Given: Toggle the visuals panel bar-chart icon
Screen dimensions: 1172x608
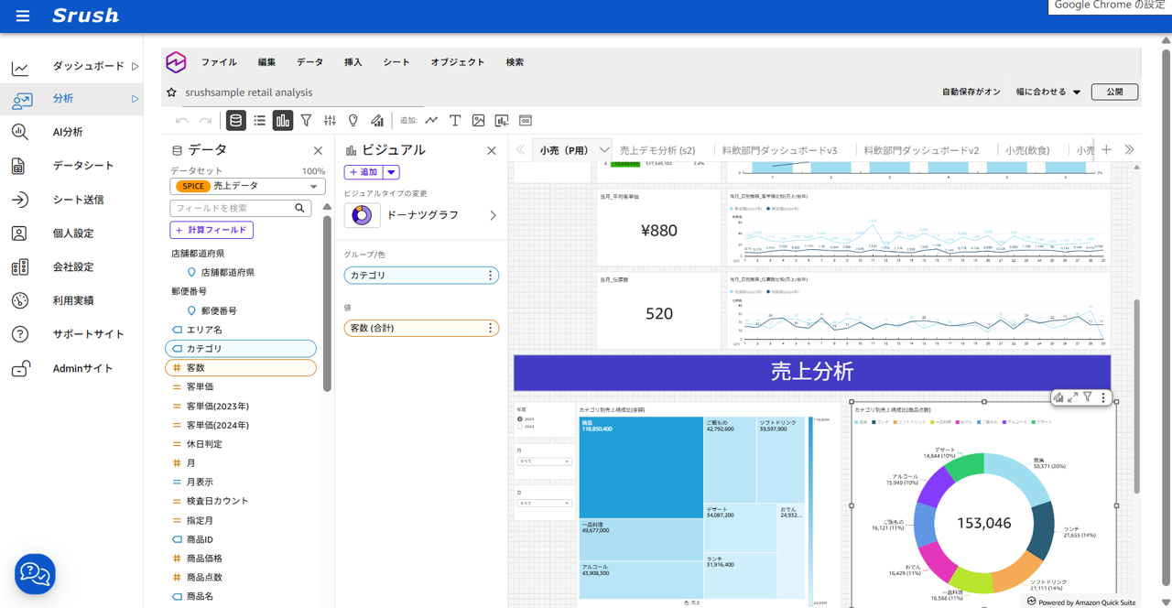Looking at the screenshot, I should point(282,120).
